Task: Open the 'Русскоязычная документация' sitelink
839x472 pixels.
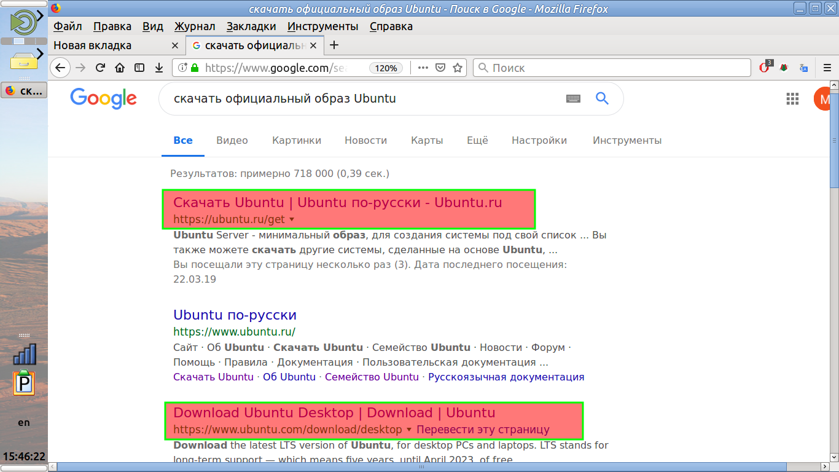Action: pyautogui.click(x=506, y=377)
